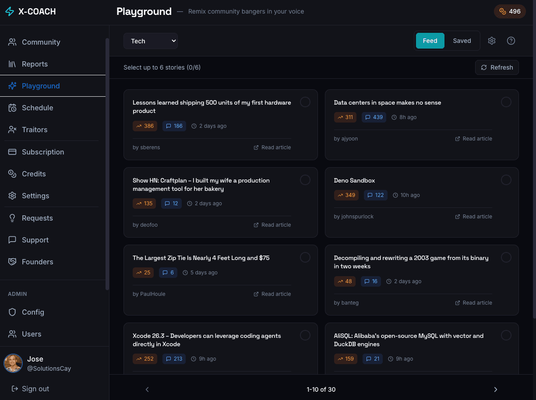The width and height of the screenshot is (536, 400).
Task: Switch to the Saved tab
Action: (x=462, y=41)
